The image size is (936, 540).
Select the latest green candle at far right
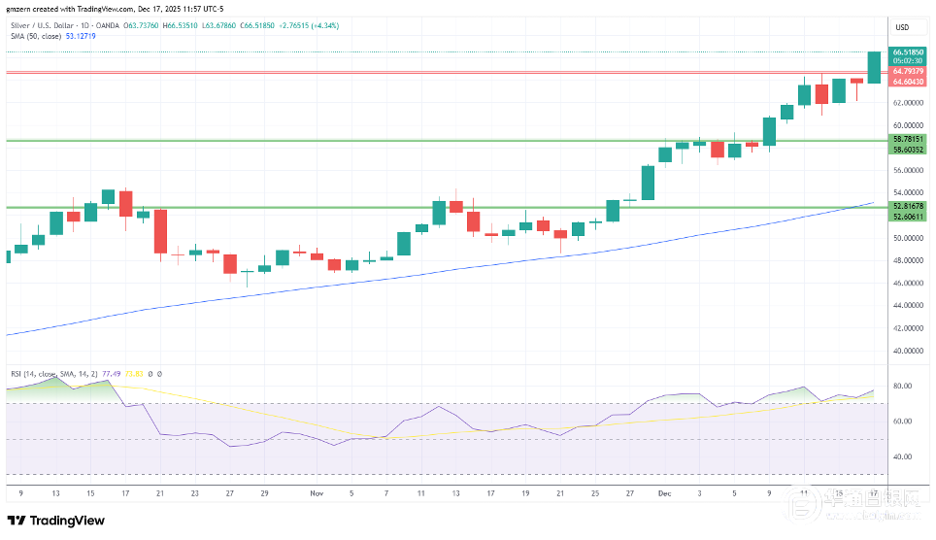[x=874, y=66]
